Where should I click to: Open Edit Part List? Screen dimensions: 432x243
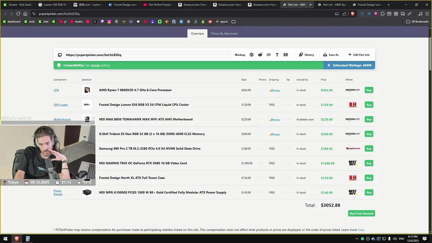coord(359,55)
